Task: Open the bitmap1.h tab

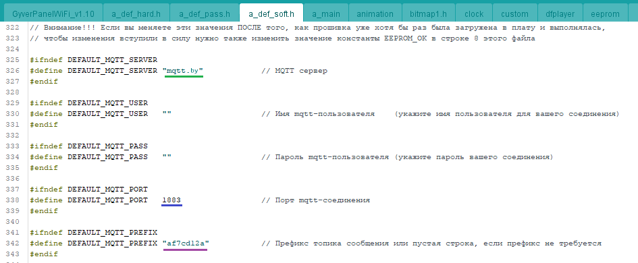Action: (428, 13)
